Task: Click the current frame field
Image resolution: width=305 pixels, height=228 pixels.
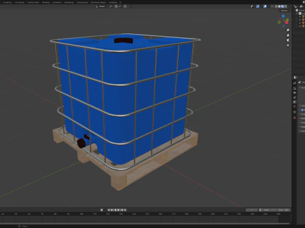Action: [x=252, y=210]
